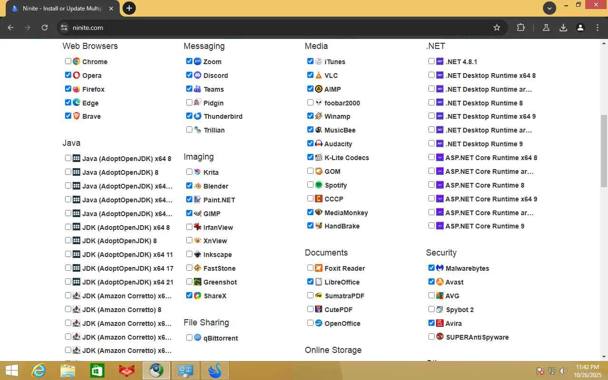Image resolution: width=608 pixels, height=380 pixels.
Task: Click the LibreOffice document icon
Action: pyautogui.click(x=319, y=282)
